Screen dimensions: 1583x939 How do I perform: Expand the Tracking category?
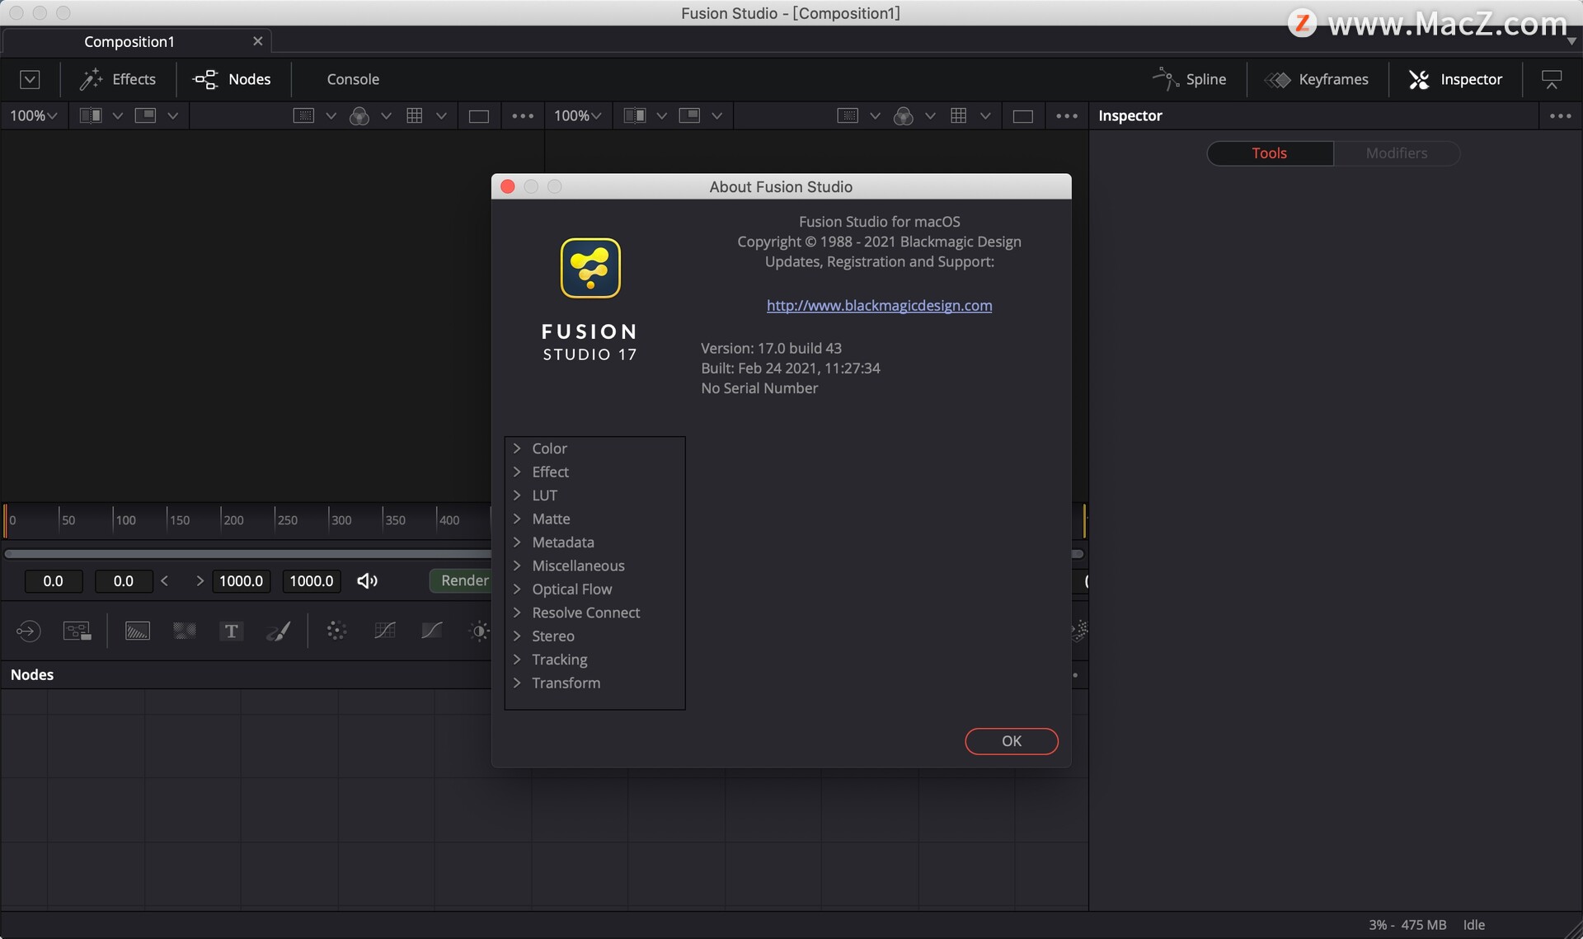tap(517, 660)
